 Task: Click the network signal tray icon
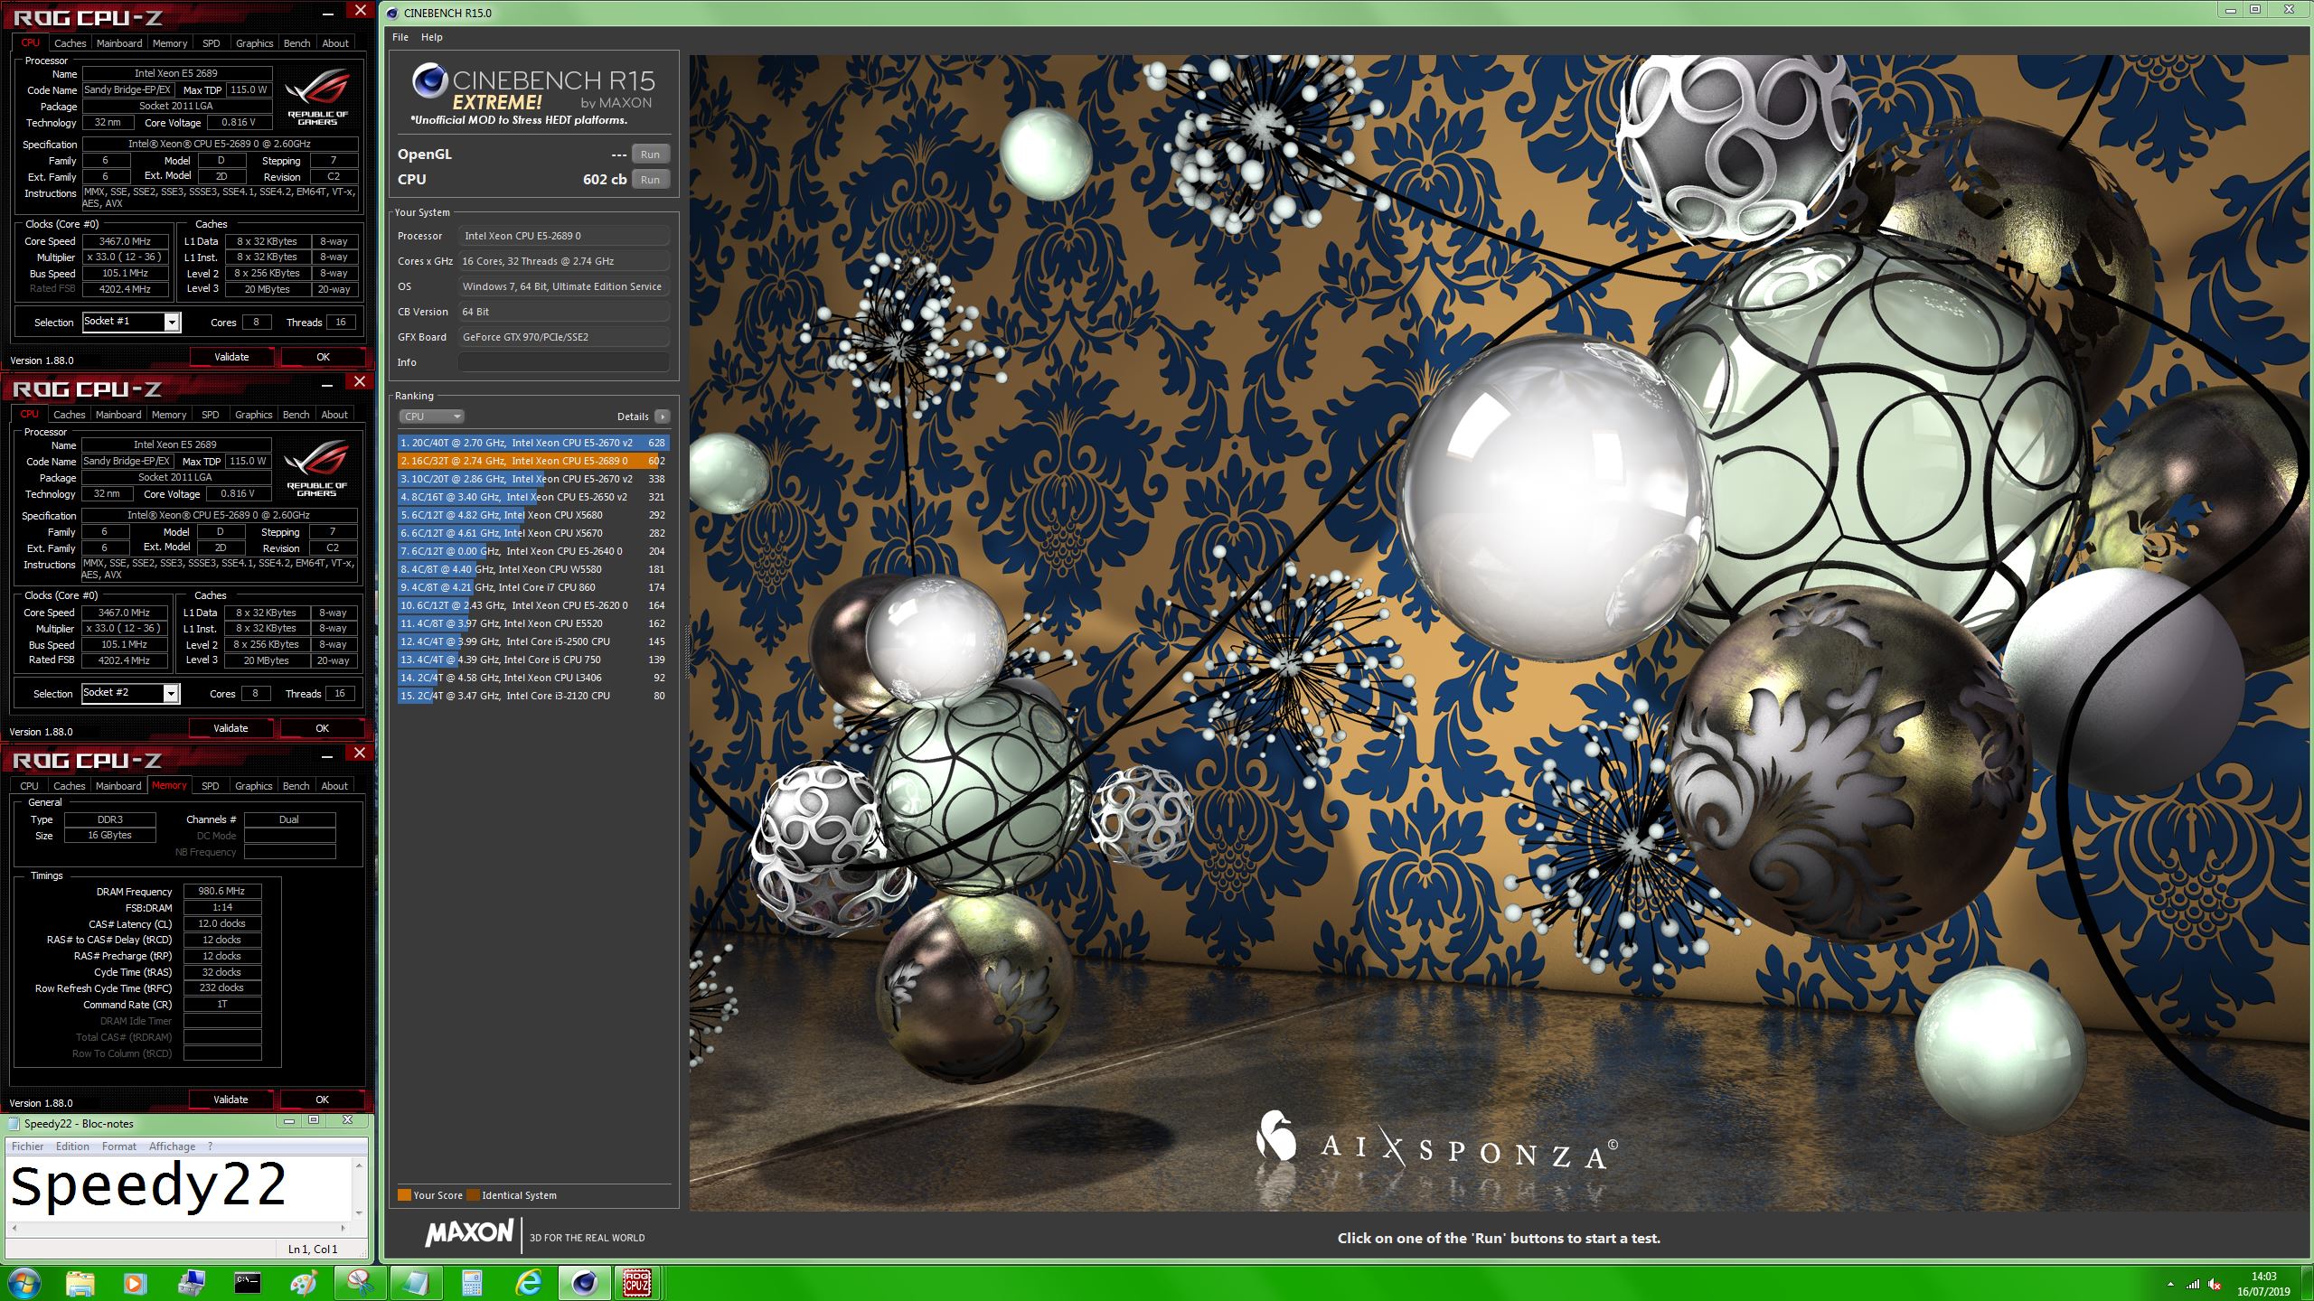tap(2193, 1284)
